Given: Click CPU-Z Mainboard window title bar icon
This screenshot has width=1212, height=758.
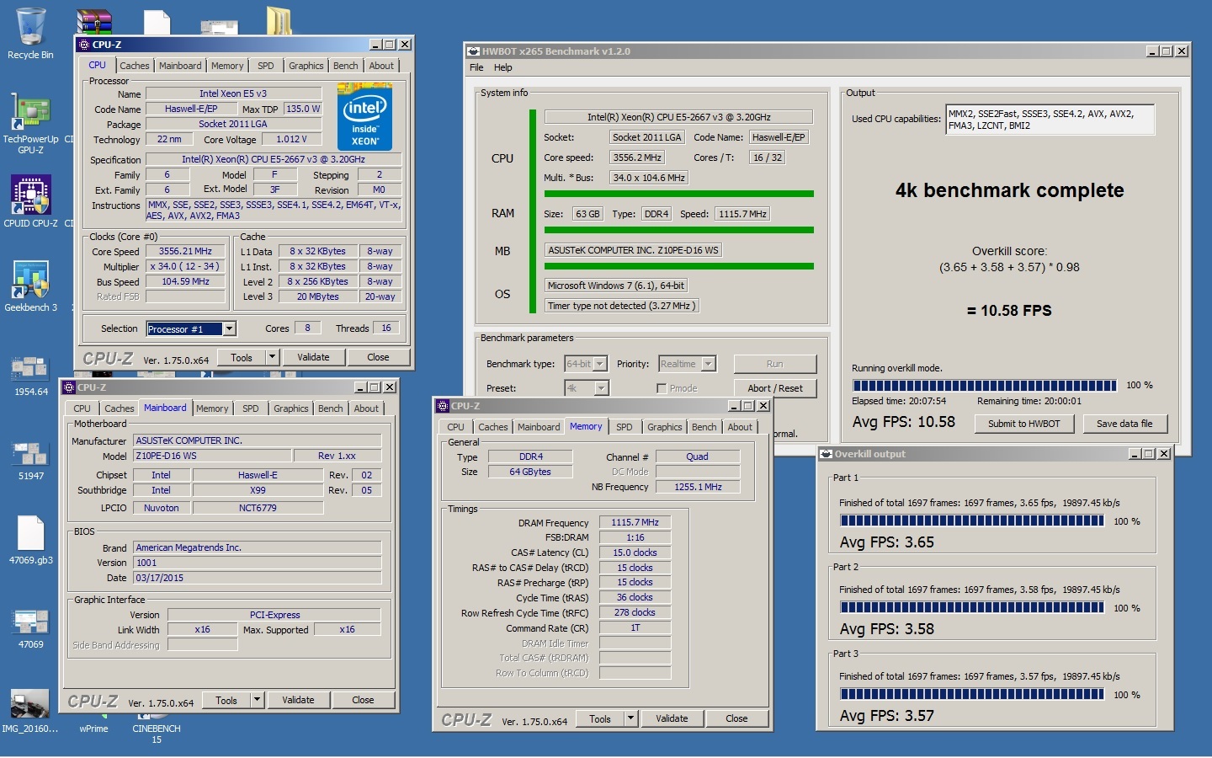Looking at the screenshot, I should click(69, 387).
